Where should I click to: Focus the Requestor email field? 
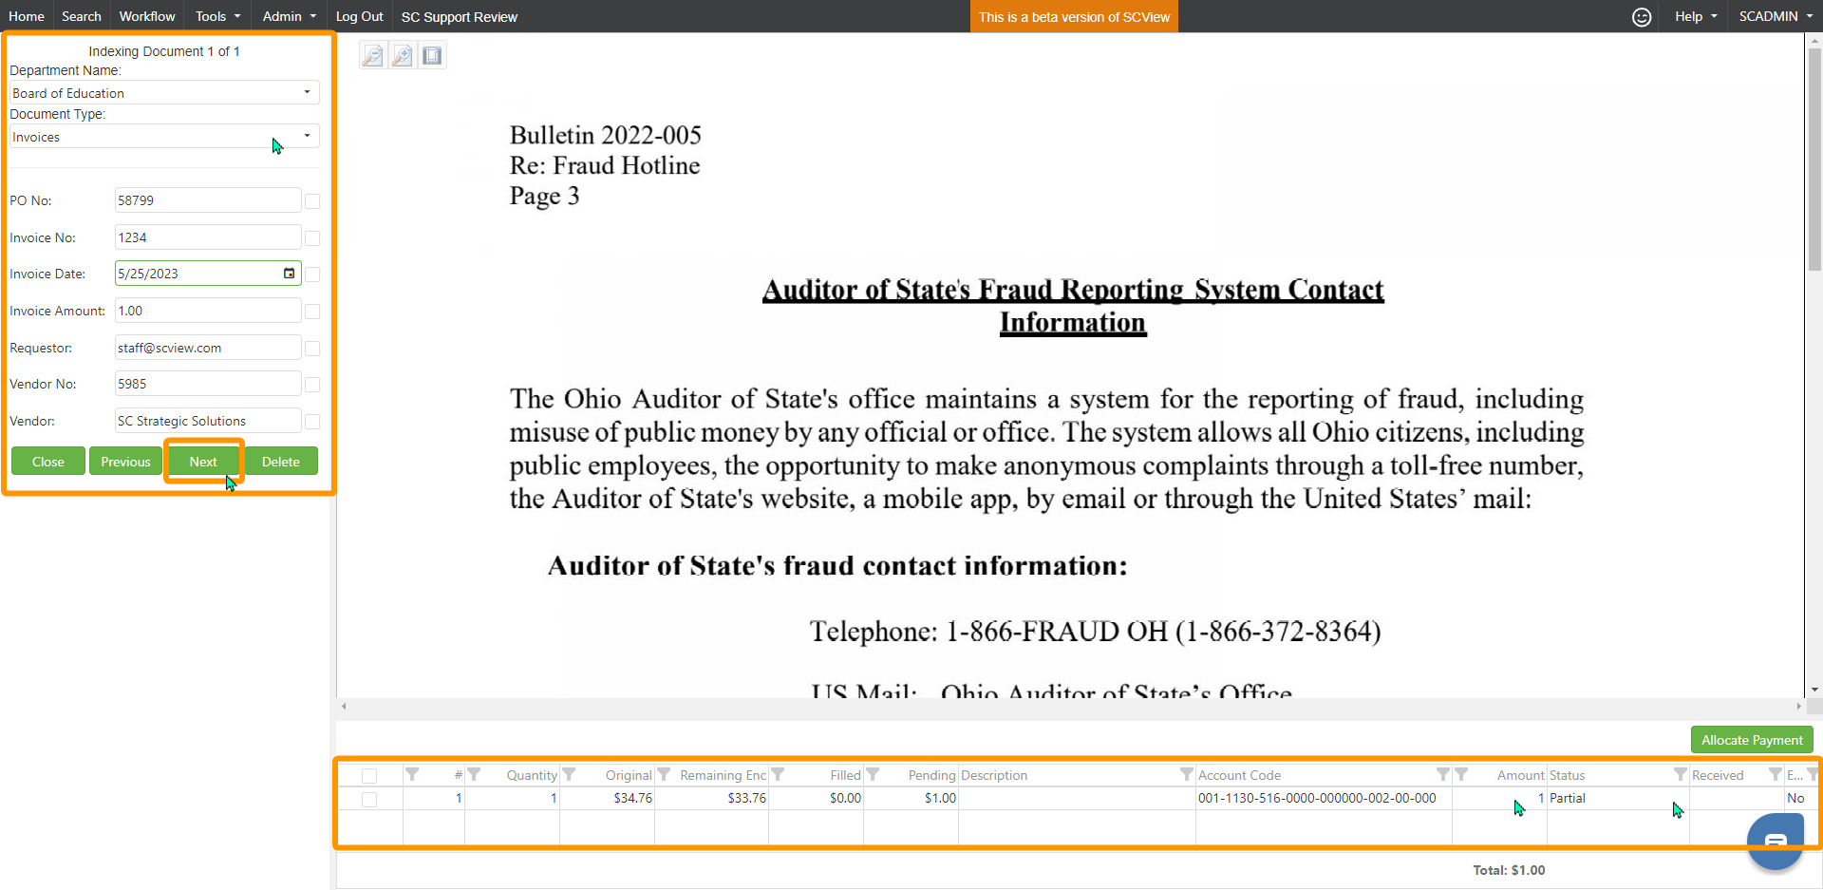(208, 348)
